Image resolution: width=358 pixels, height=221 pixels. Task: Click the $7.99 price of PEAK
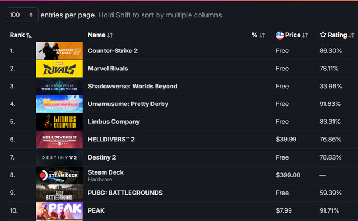pos(284,210)
